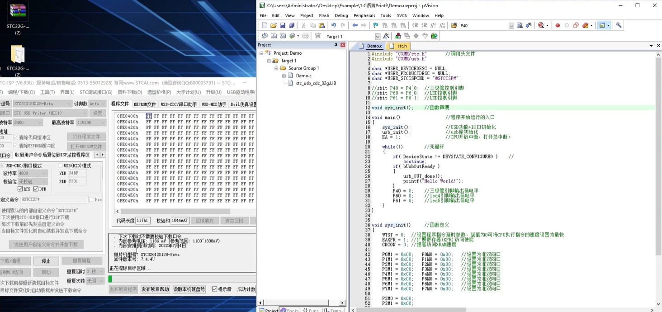Viewport: 662px width, 312px height.
Task: Insert a bookmark with the flag icon
Action: [376, 25]
